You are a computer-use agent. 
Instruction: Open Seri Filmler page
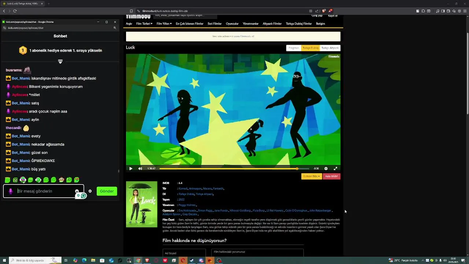pos(215,24)
